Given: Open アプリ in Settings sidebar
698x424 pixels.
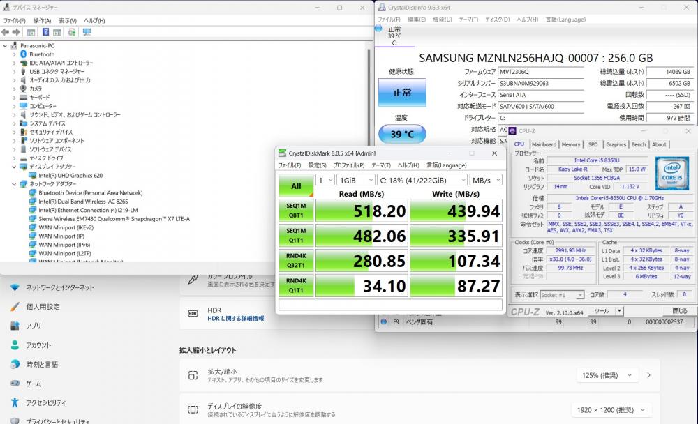Looking at the screenshot, I should [25, 326].
